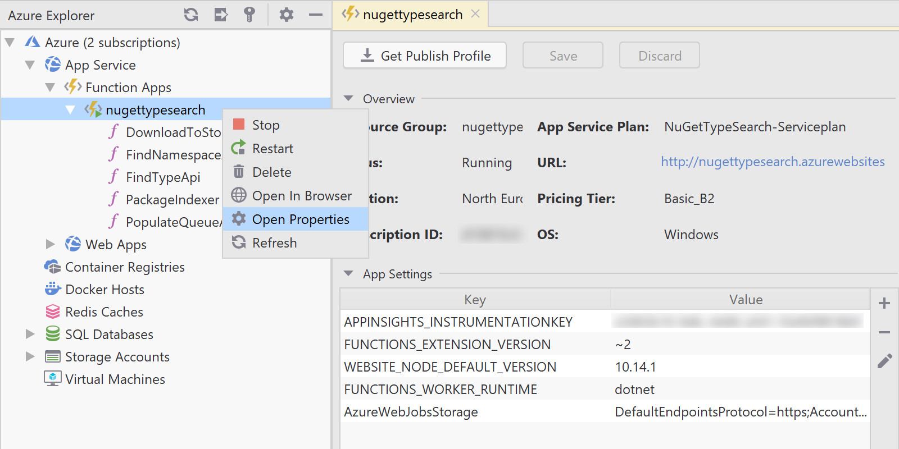Viewport: 899px width, 449px height.
Task: Click the value cell reading 10.14.1
Action: tap(741, 366)
